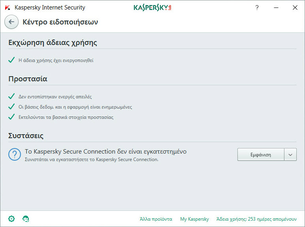Click checkmark next to protection components running

pos(11,117)
